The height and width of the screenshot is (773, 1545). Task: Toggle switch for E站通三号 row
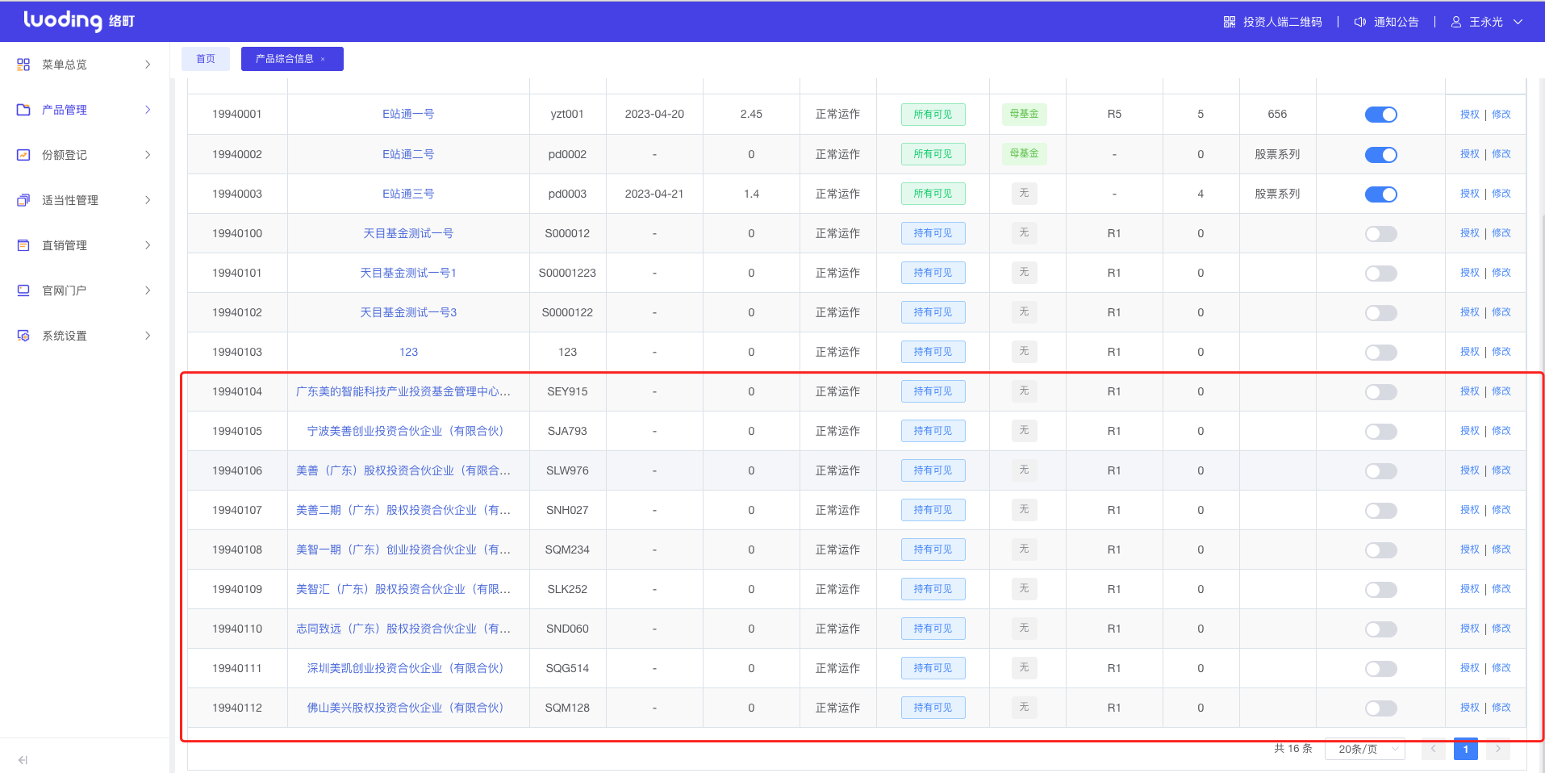1381,194
